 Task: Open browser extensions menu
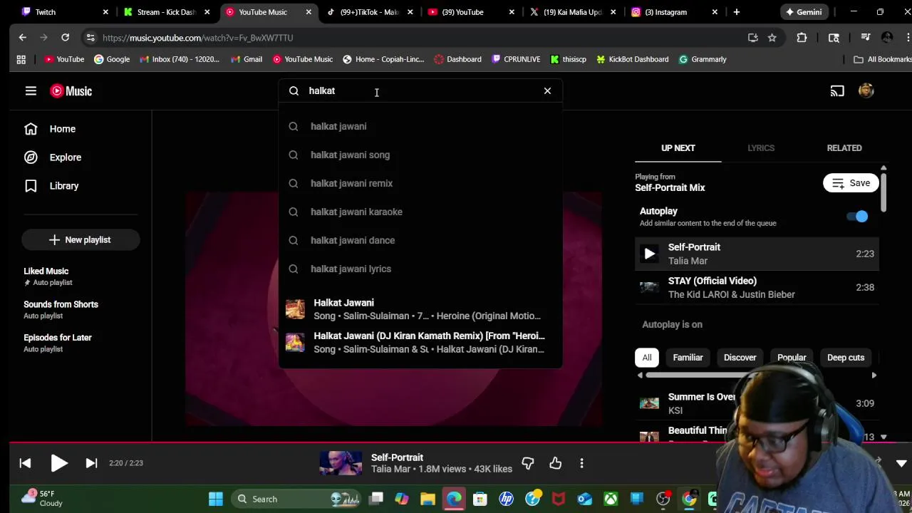(x=802, y=38)
